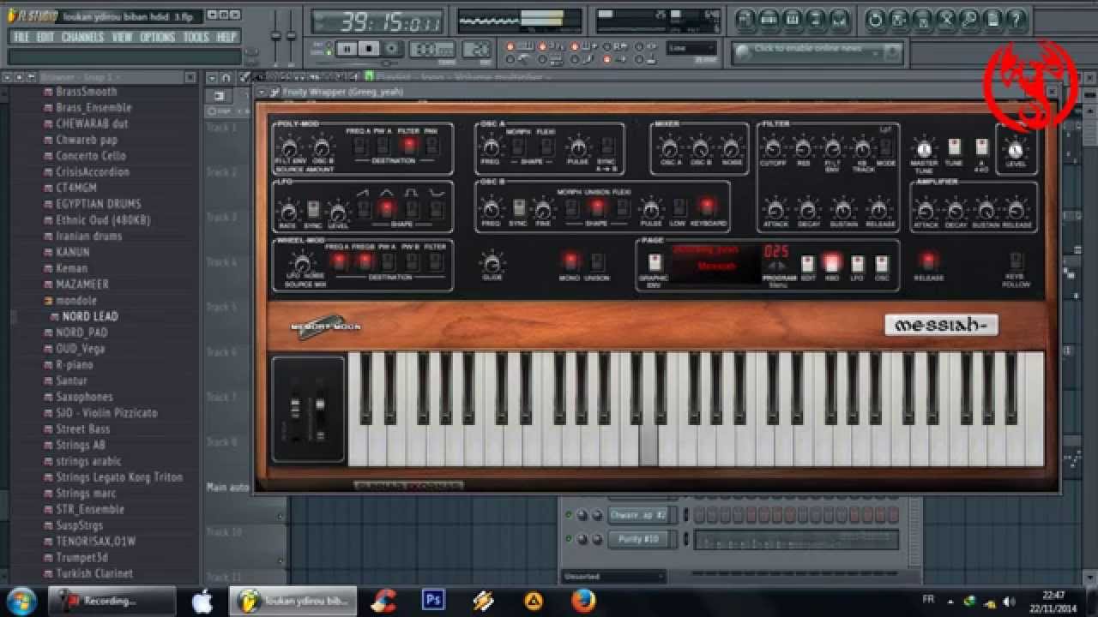Click the LEVEL knob
Image resolution: width=1098 pixels, height=617 pixels.
pos(1016,148)
